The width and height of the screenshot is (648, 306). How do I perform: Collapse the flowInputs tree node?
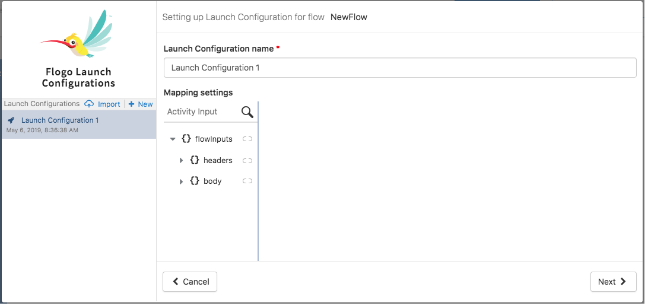click(x=173, y=139)
